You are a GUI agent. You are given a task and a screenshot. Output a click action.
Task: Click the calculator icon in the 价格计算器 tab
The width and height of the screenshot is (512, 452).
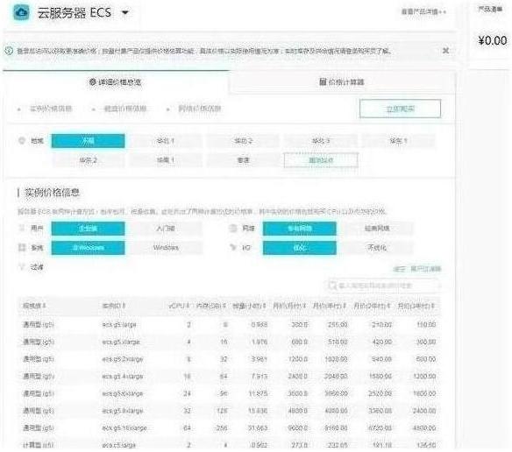tap(323, 81)
